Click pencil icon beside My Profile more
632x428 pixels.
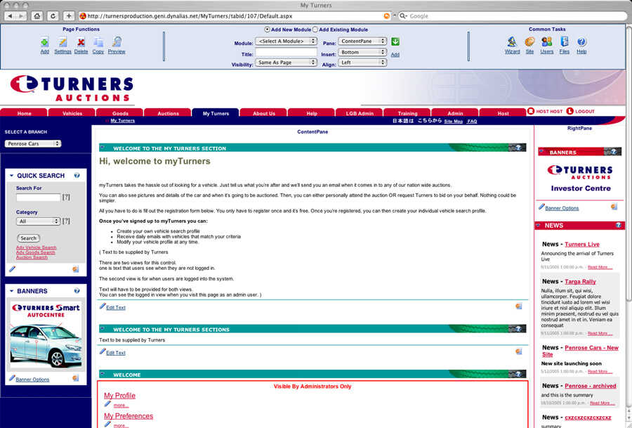(x=107, y=404)
